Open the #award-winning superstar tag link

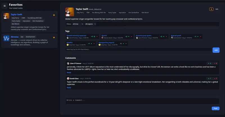coord(76,36)
